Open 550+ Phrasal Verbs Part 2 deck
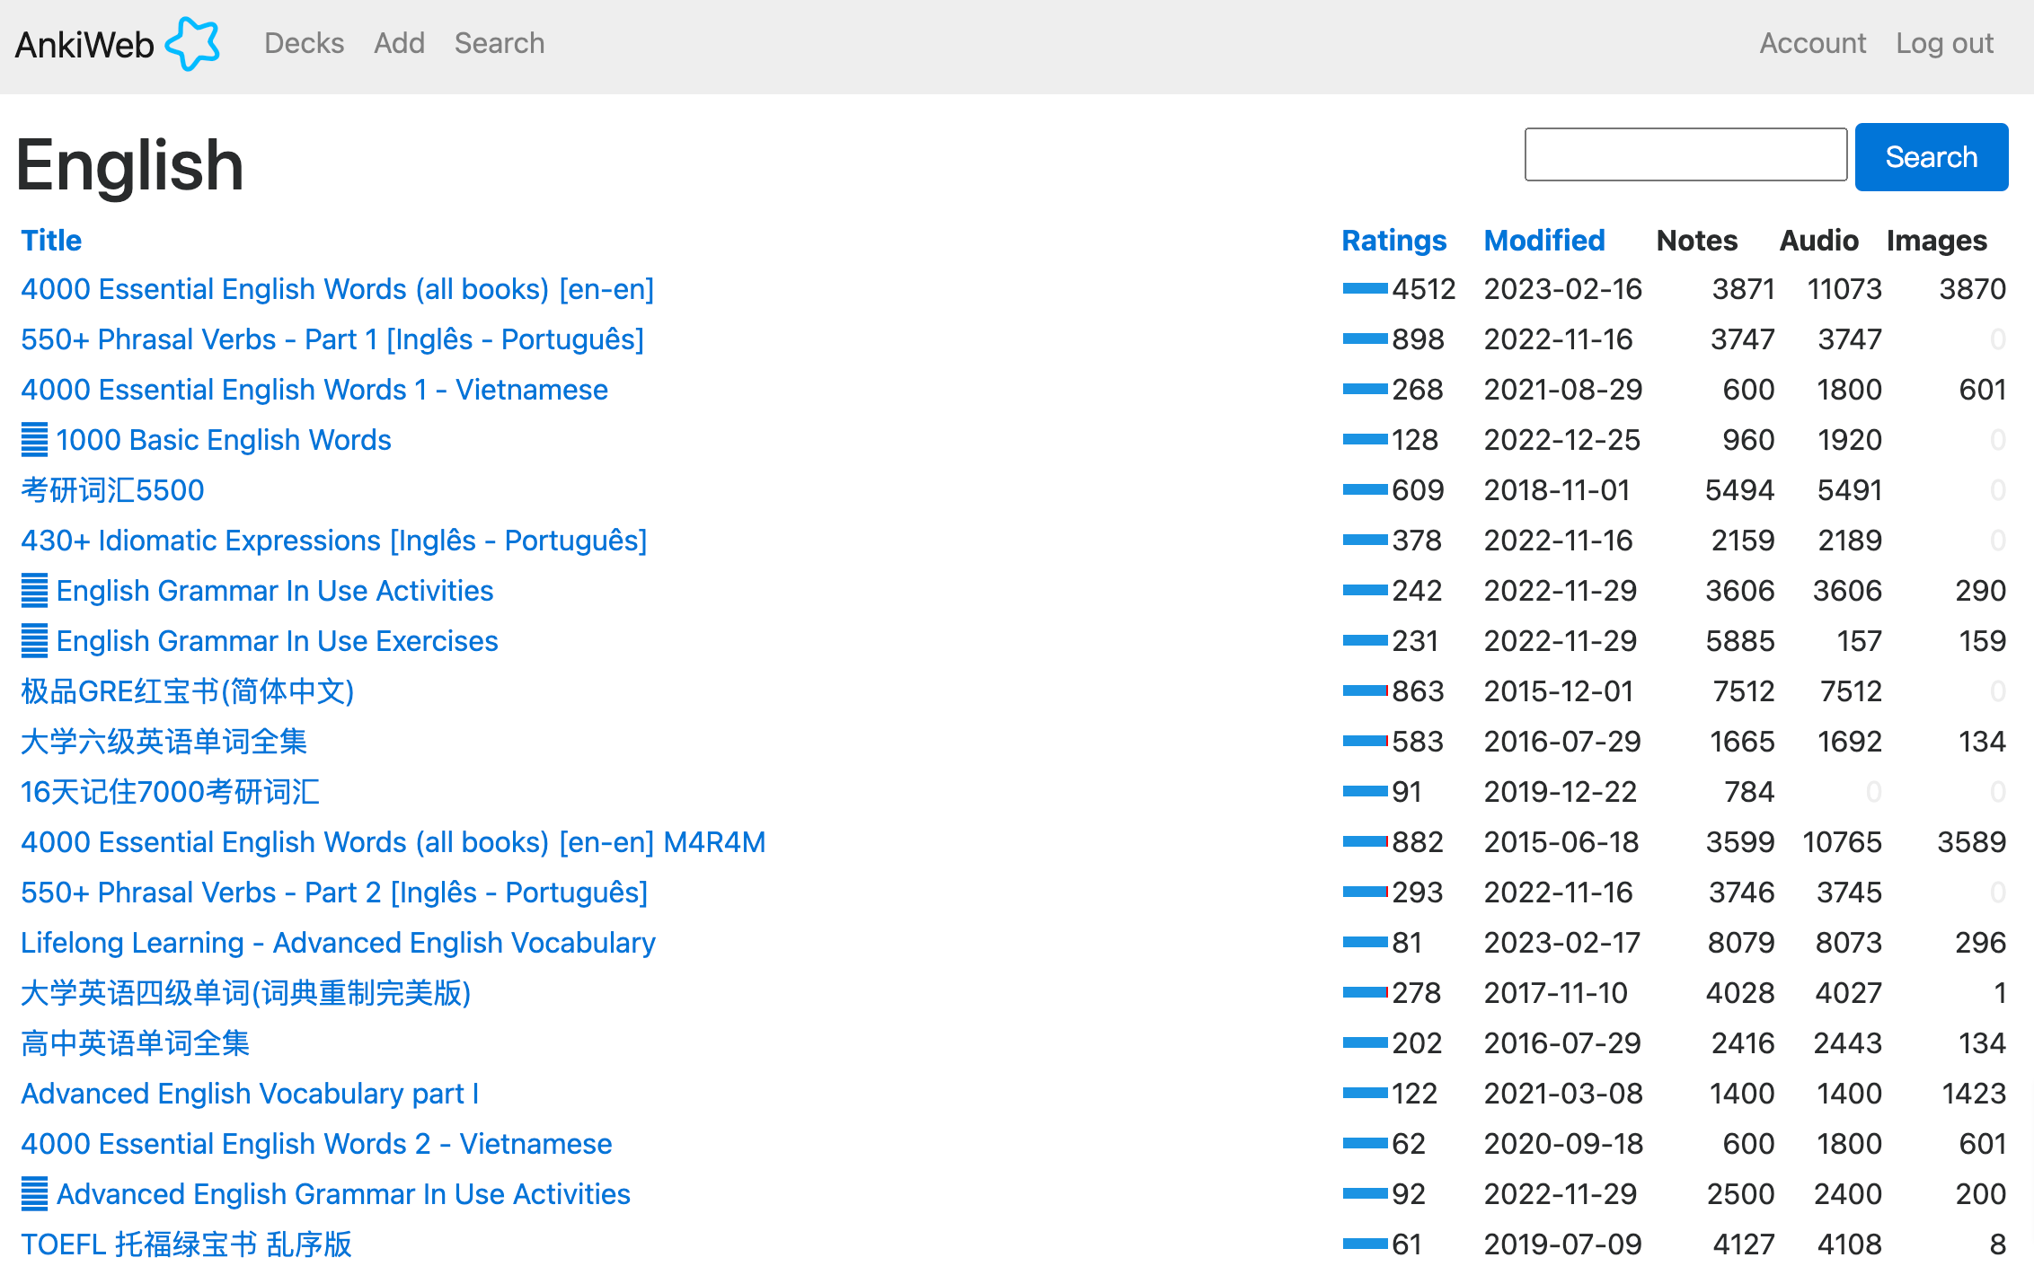The height and width of the screenshot is (1275, 2034). pos(334,892)
